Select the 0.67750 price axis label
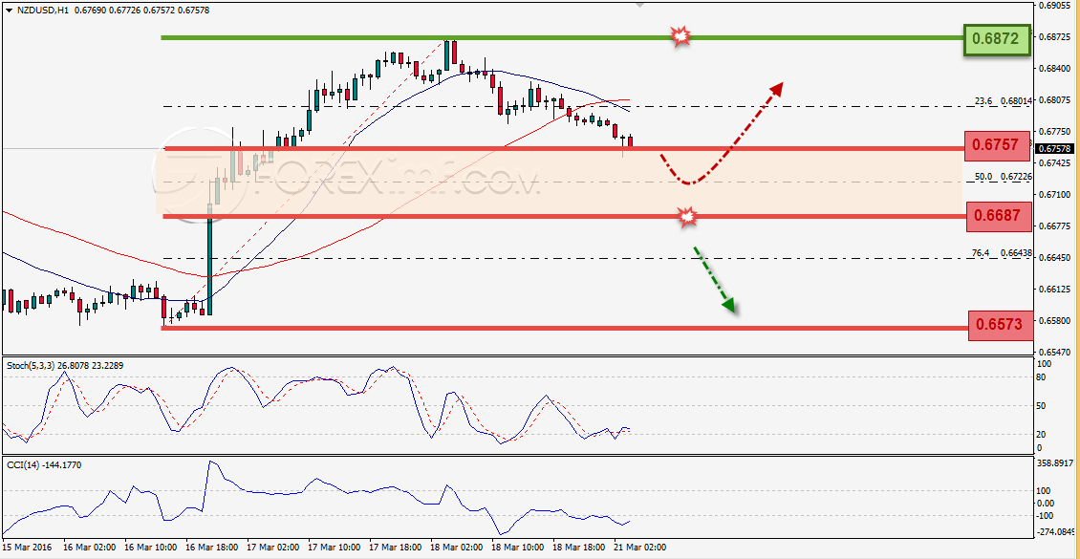Image resolution: width=1080 pixels, height=559 pixels. tap(1054, 131)
